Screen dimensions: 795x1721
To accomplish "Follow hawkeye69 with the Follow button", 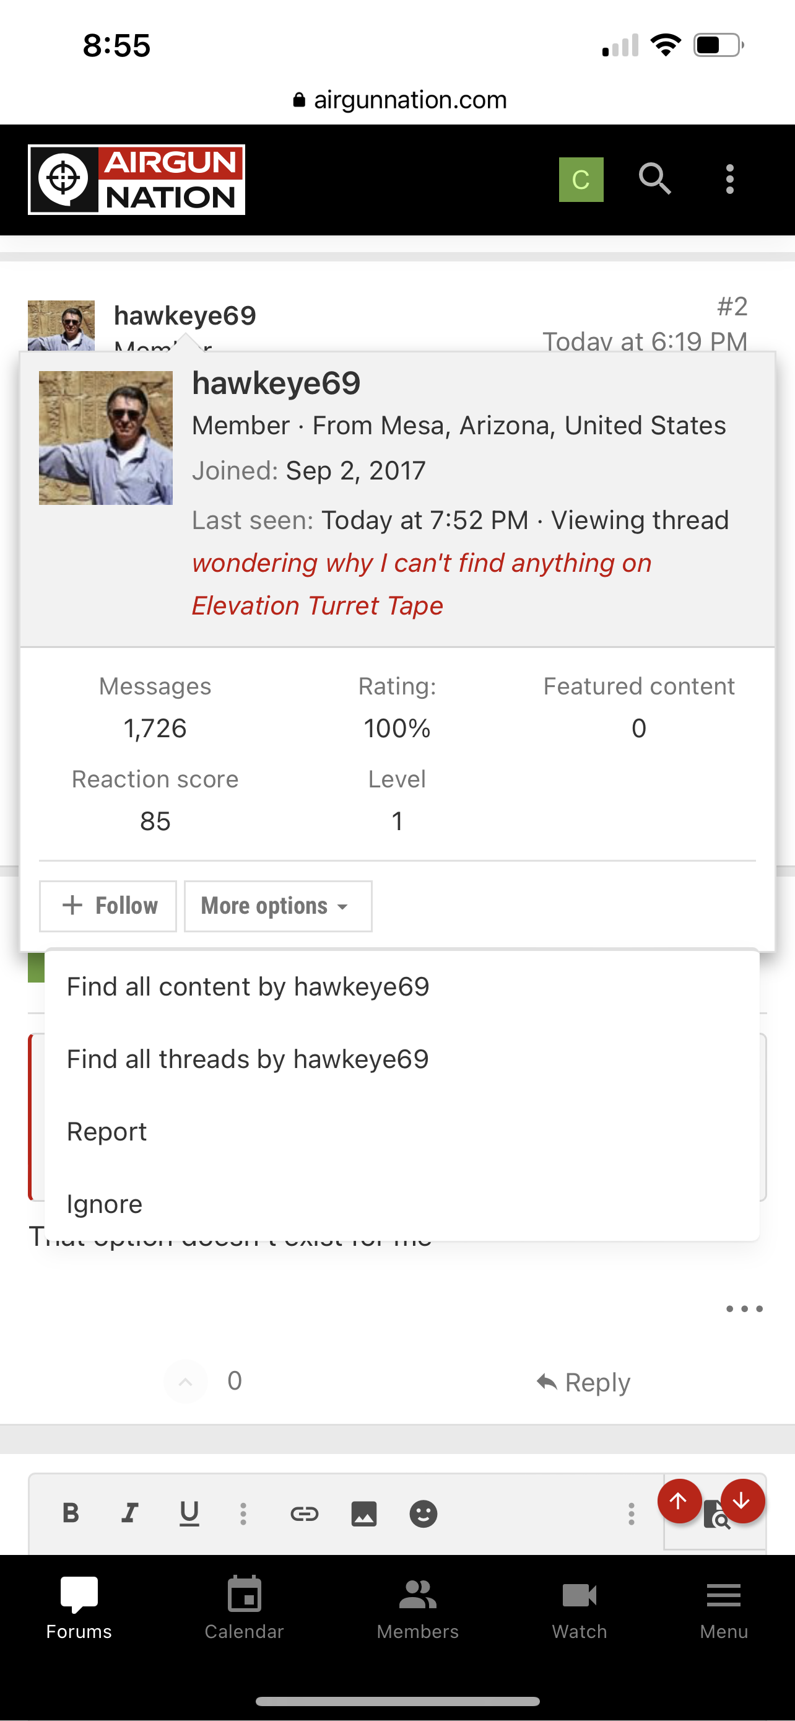I will point(108,906).
